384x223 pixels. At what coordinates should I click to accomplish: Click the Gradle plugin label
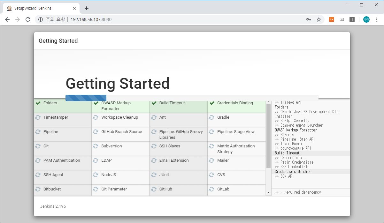point(223,117)
